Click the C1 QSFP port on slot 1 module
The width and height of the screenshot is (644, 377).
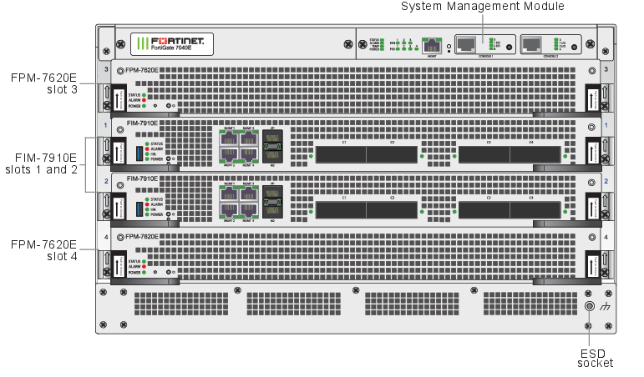341,154
